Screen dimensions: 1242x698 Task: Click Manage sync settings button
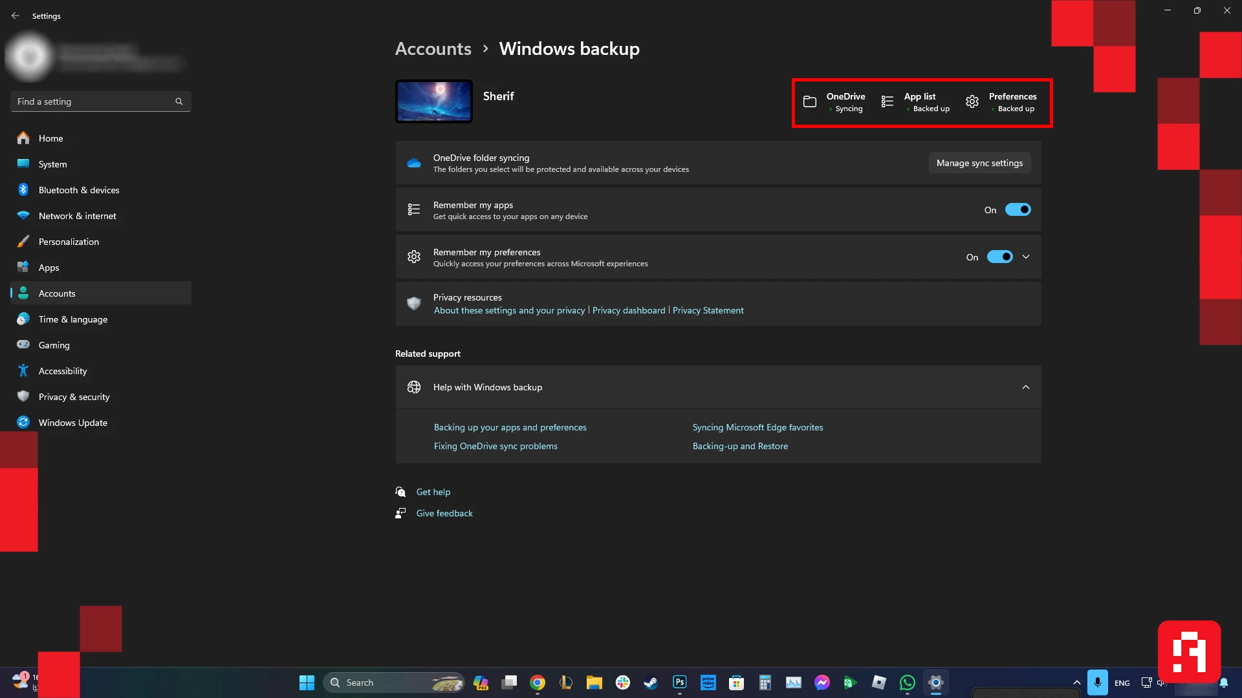(x=979, y=163)
